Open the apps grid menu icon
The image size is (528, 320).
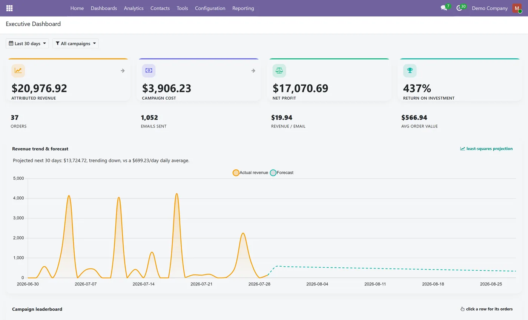pyautogui.click(x=9, y=8)
